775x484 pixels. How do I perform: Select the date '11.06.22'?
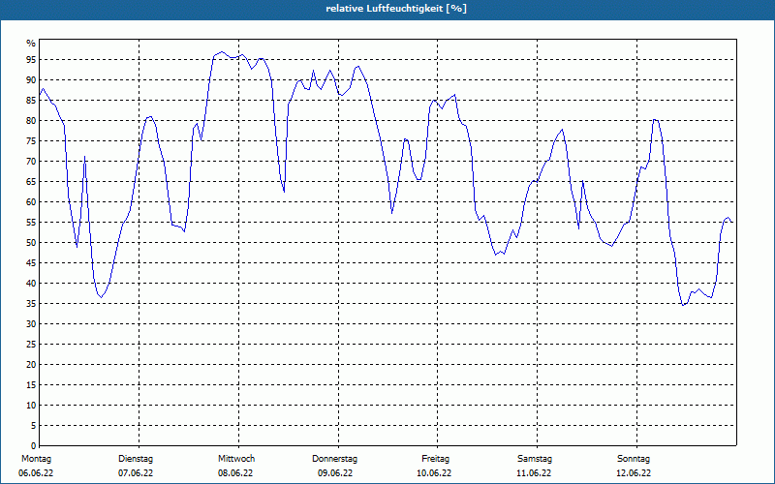coord(534,473)
